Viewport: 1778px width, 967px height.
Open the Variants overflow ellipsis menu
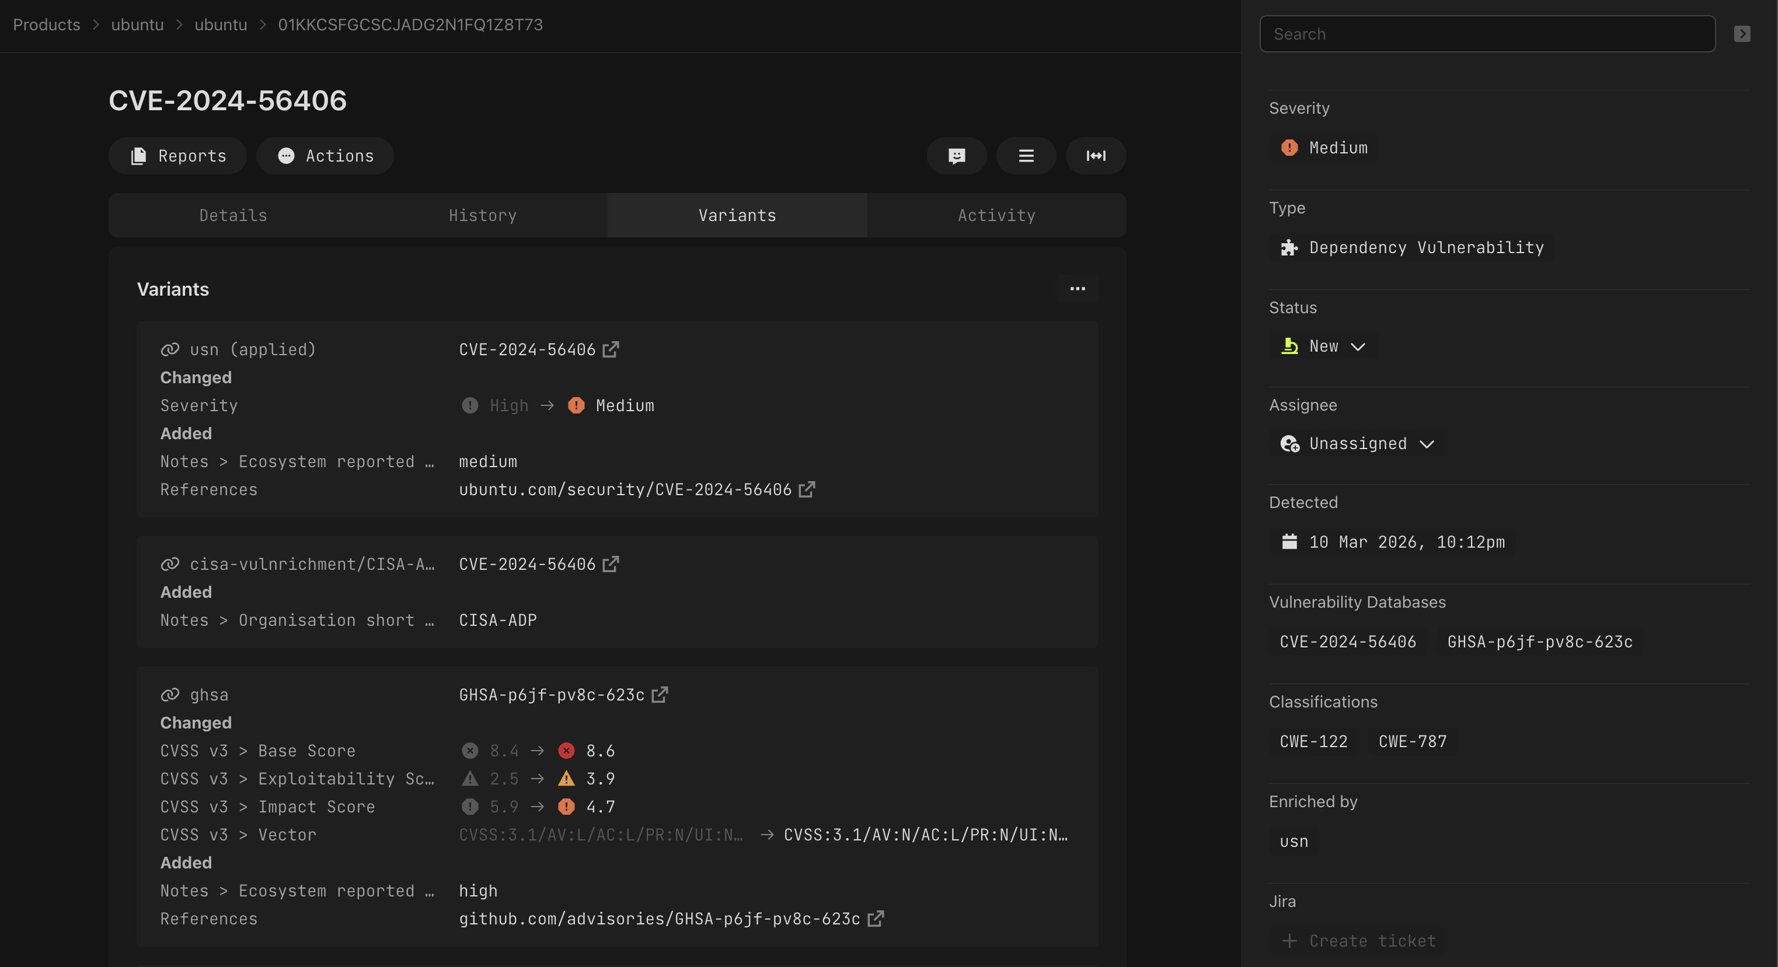point(1078,289)
